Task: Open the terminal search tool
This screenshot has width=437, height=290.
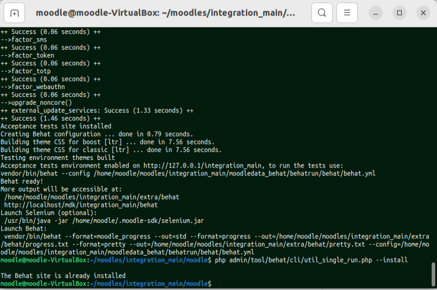Action: tap(322, 13)
